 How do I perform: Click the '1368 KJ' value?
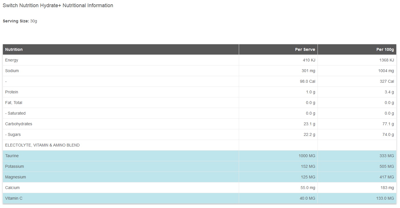(x=386, y=60)
